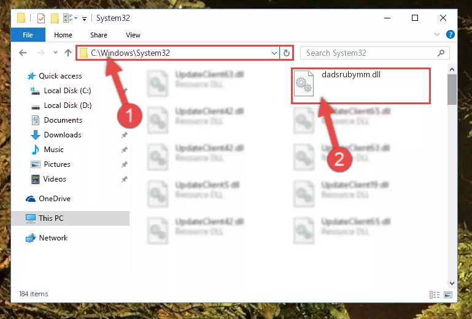
Task: Open Customize Quick Access Toolbar dropdown
Action: pyautogui.click(x=84, y=18)
